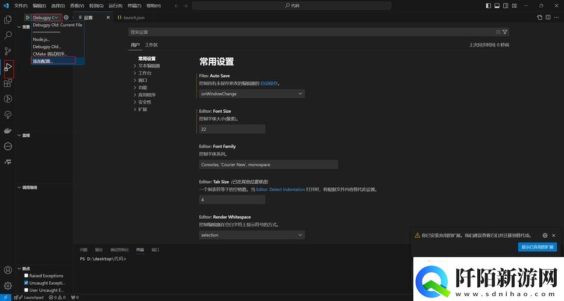
Task: Follow Editor: Detect Indentation link
Action: pos(281,189)
